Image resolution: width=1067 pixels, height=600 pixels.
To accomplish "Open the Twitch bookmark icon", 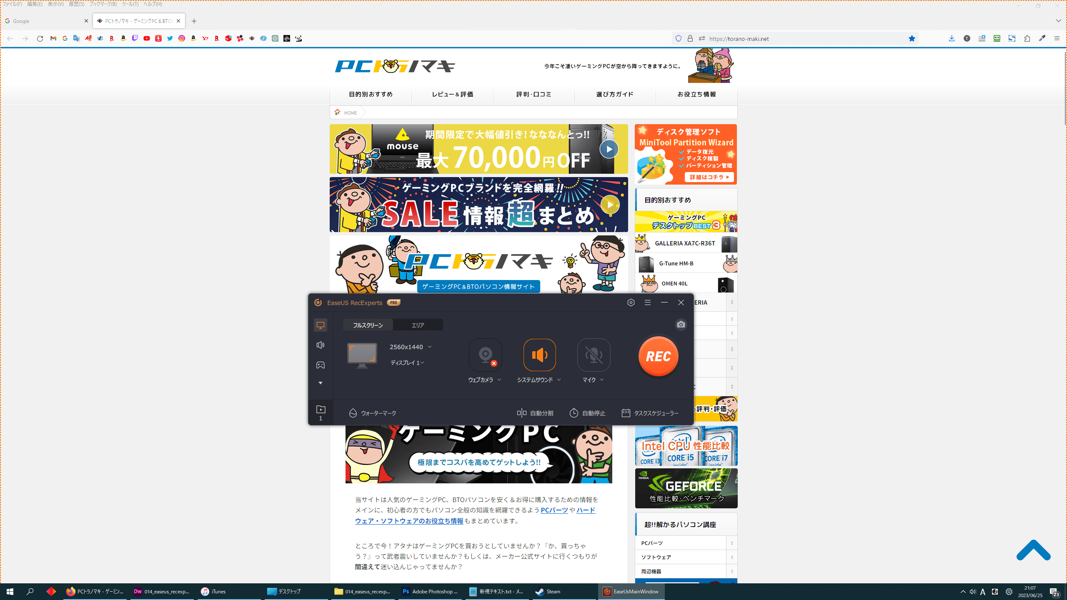I will pos(135,38).
